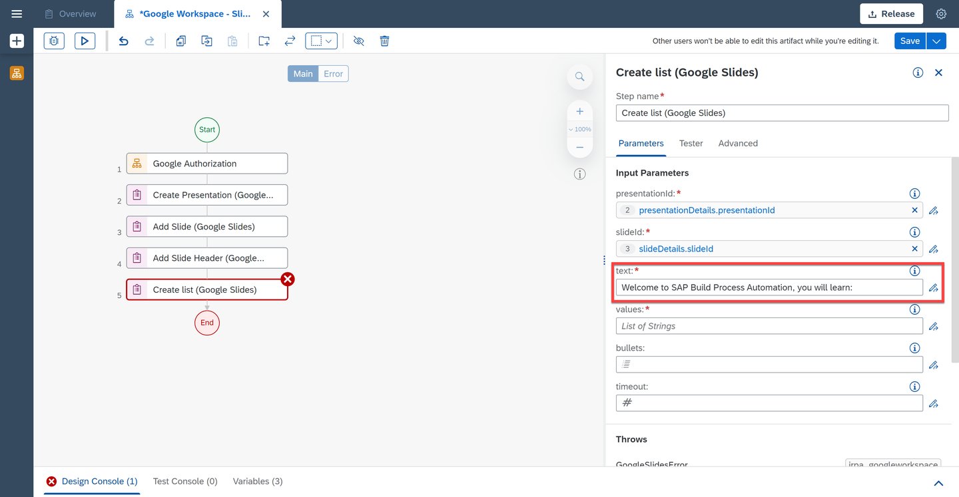Delete the selected step with trash icon
959x497 pixels.
click(x=384, y=41)
